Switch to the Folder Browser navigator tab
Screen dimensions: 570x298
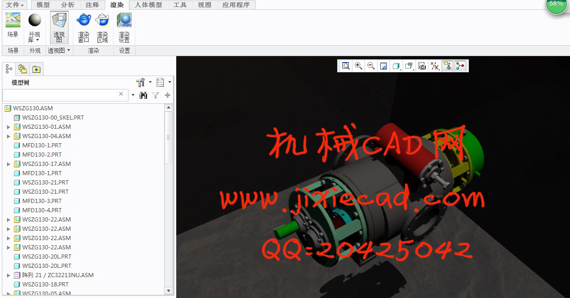coord(23,70)
